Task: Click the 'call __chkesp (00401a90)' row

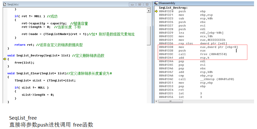Action: (197, 79)
